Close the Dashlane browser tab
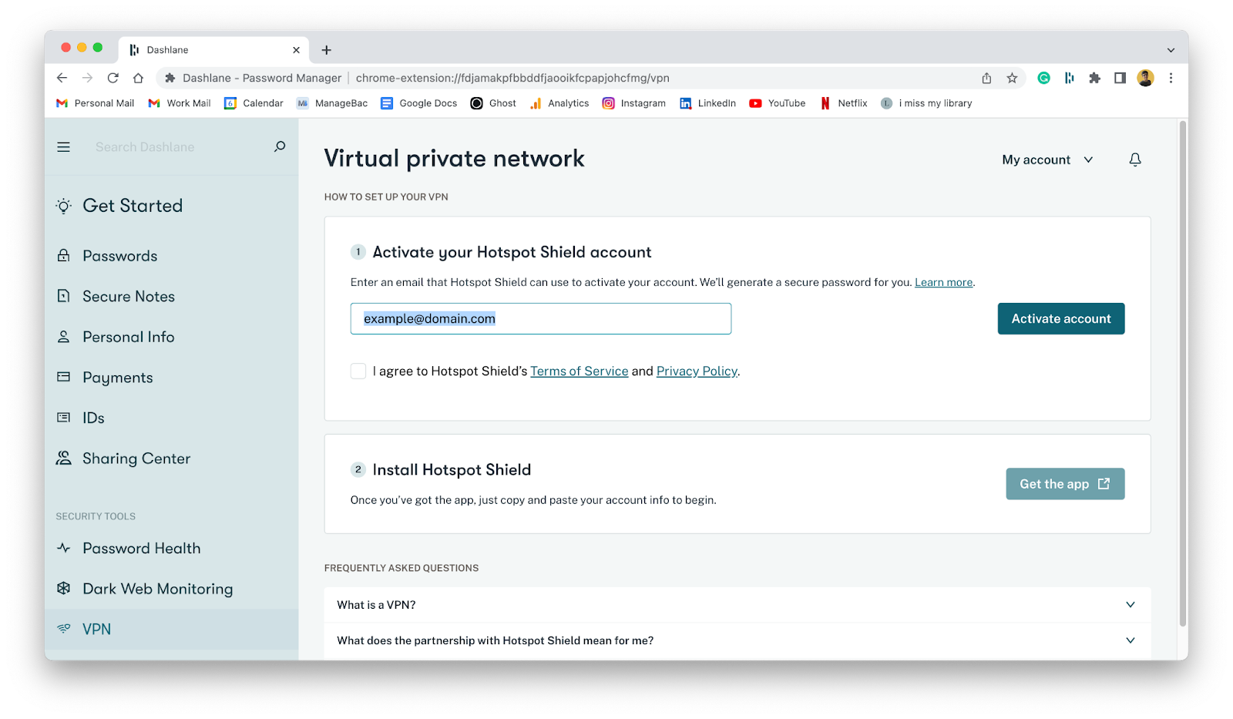 click(296, 50)
